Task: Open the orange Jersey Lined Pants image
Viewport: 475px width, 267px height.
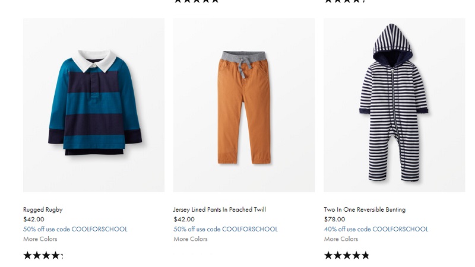Action: coord(244,105)
